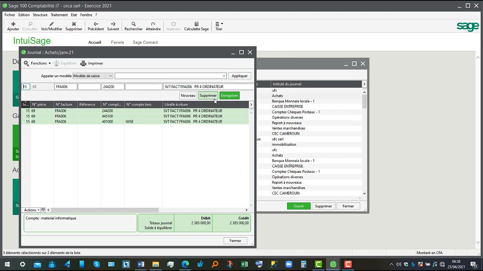Expand the arrow beside Intitulé du journal header
Viewport: 483px width, 271px height.
(x=364, y=84)
